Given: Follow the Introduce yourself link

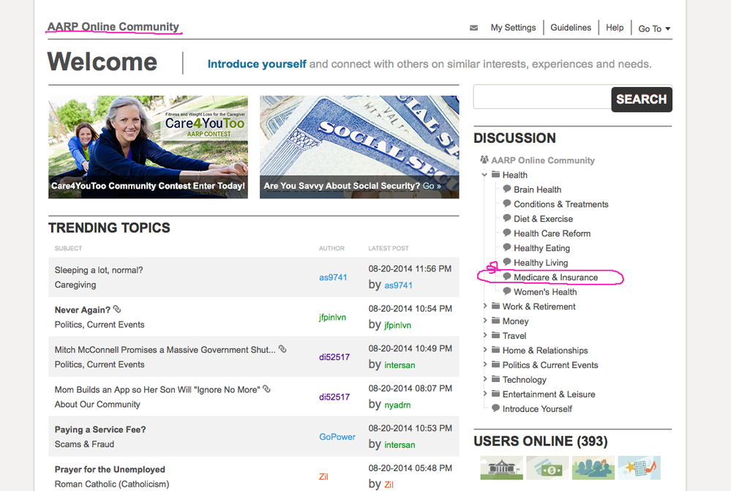Looking at the screenshot, I should pos(256,64).
